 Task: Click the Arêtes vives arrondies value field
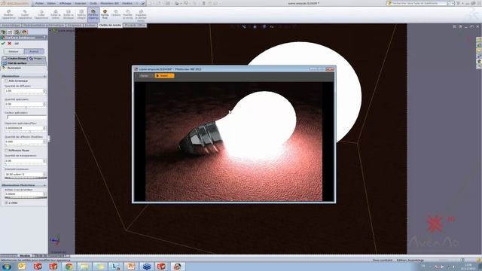(23, 194)
